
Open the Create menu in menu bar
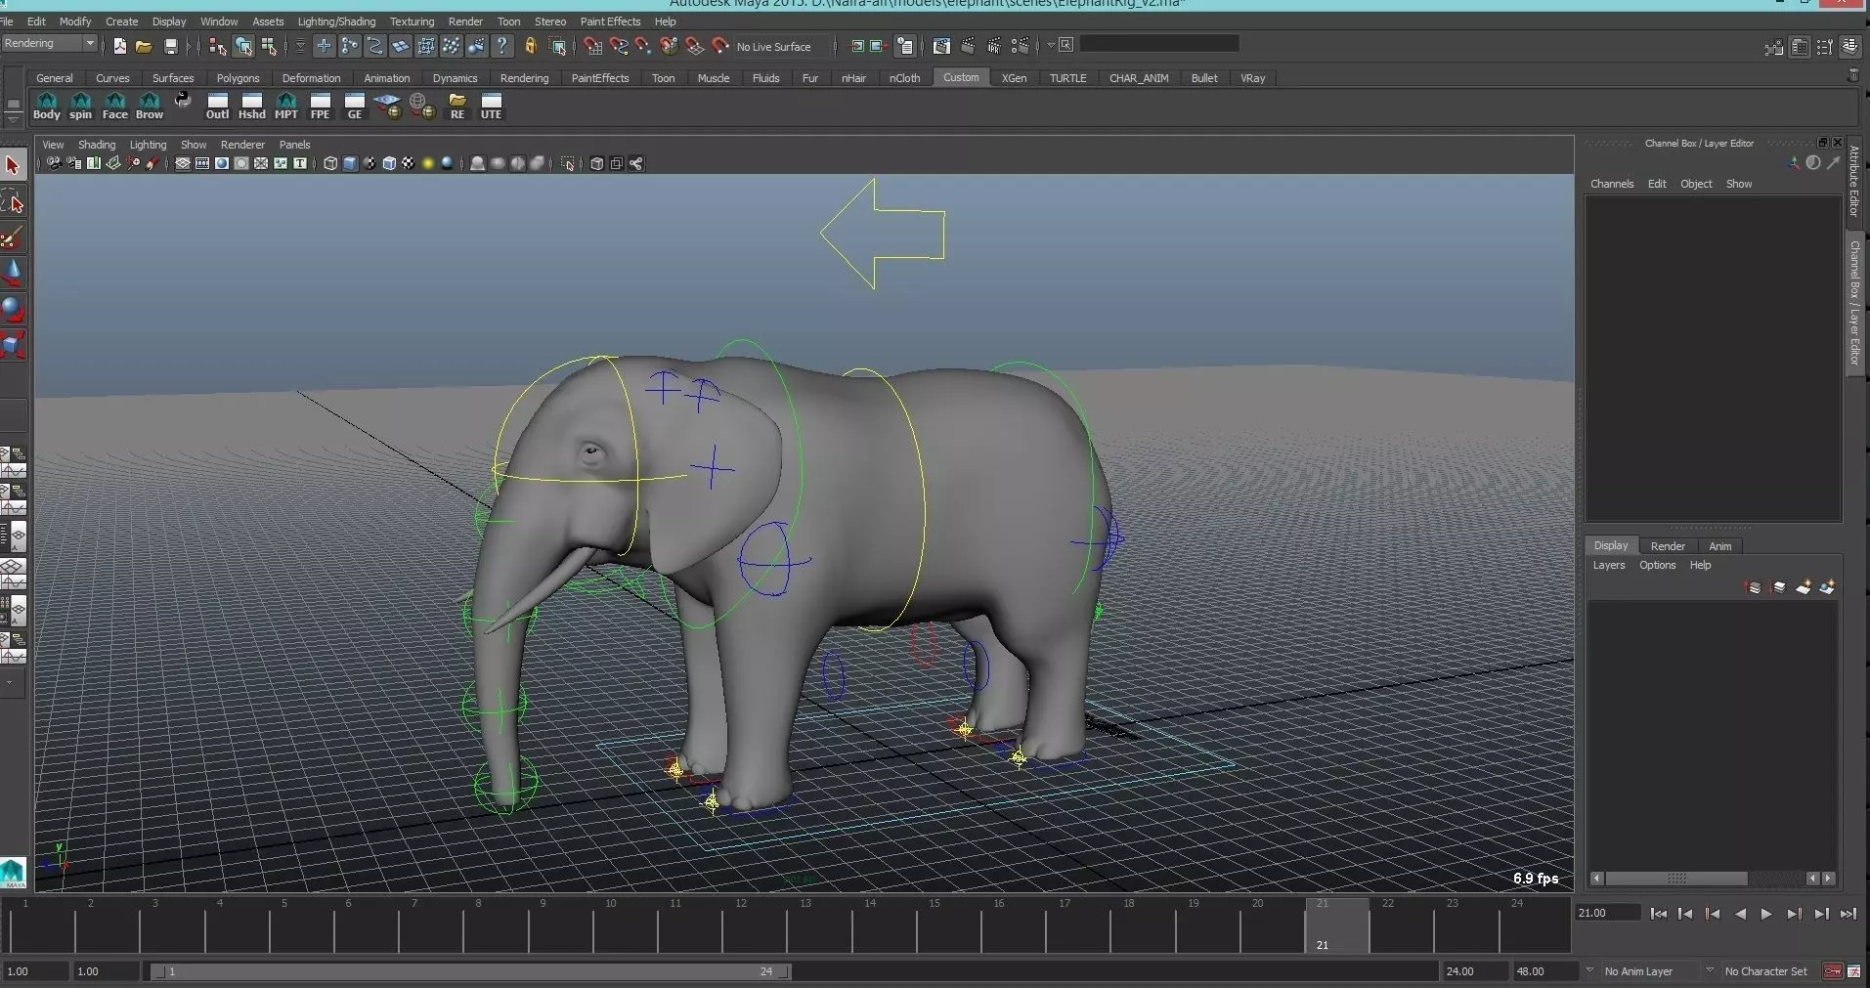coord(122,21)
